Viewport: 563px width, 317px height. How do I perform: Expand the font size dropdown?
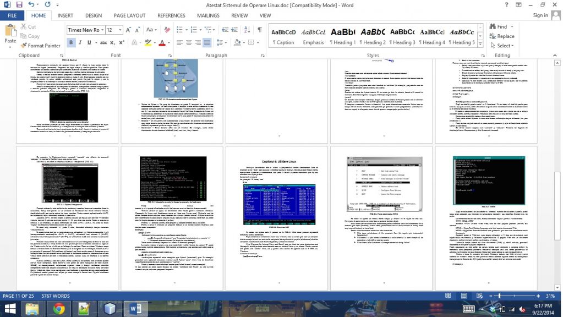(120, 30)
